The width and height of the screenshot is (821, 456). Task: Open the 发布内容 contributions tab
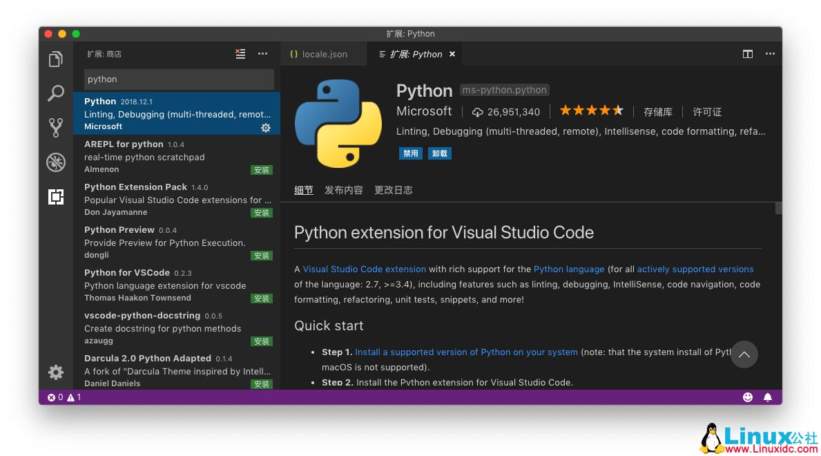[343, 190]
